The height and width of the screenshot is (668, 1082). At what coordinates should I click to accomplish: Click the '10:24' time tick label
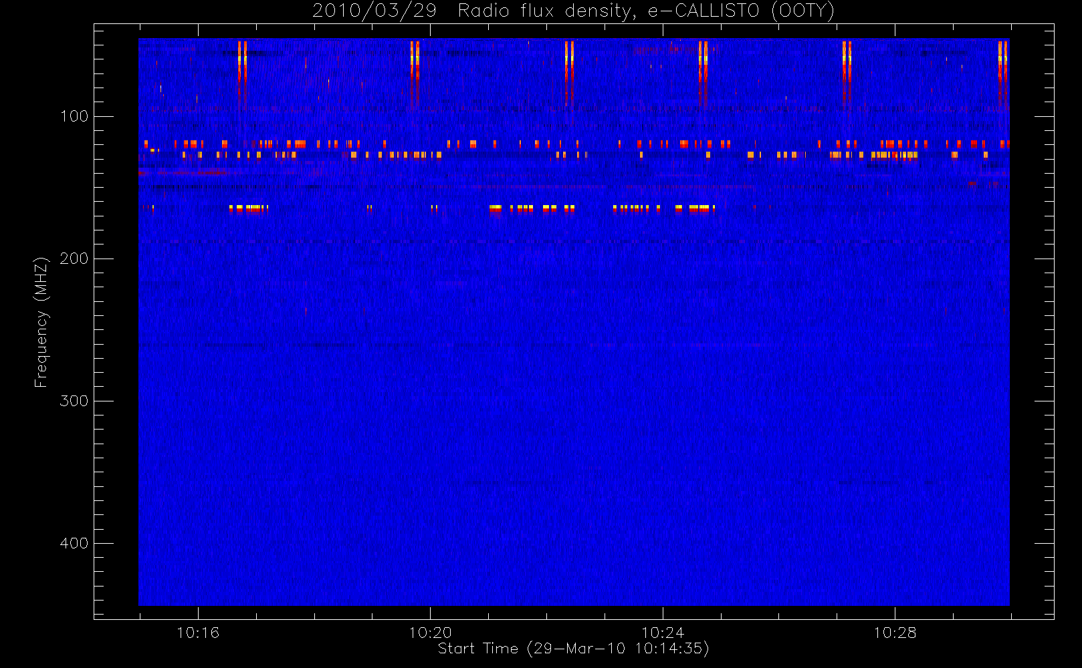click(x=663, y=633)
